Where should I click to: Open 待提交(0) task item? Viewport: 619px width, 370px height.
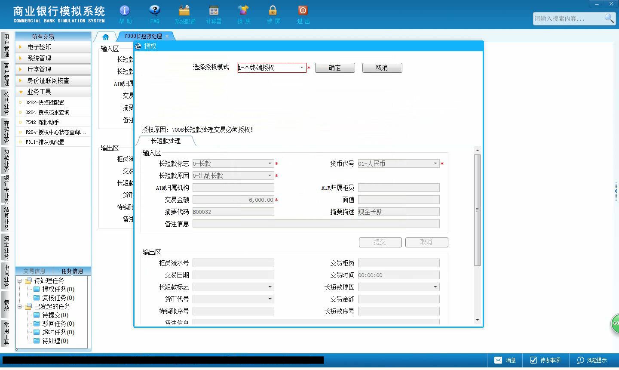pyautogui.click(x=55, y=315)
